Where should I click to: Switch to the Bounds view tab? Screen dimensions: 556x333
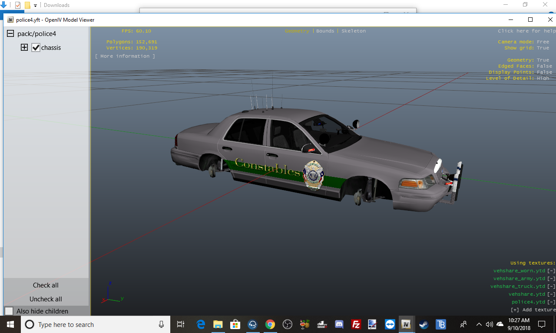(x=325, y=31)
